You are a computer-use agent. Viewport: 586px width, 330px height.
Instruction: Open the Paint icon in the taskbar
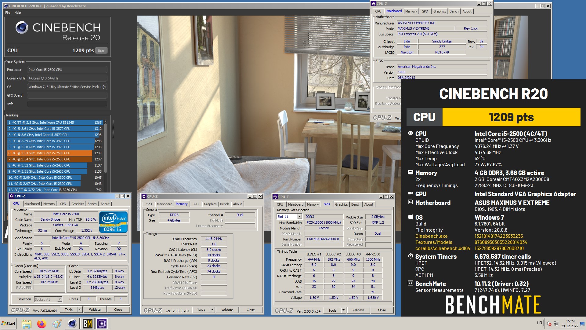pyautogui.click(x=57, y=324)
